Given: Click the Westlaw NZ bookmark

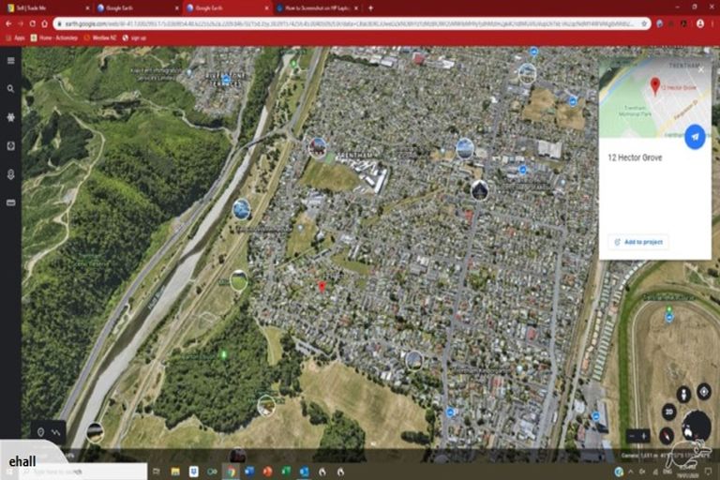Looking at the screenshot, I should 103,37.
